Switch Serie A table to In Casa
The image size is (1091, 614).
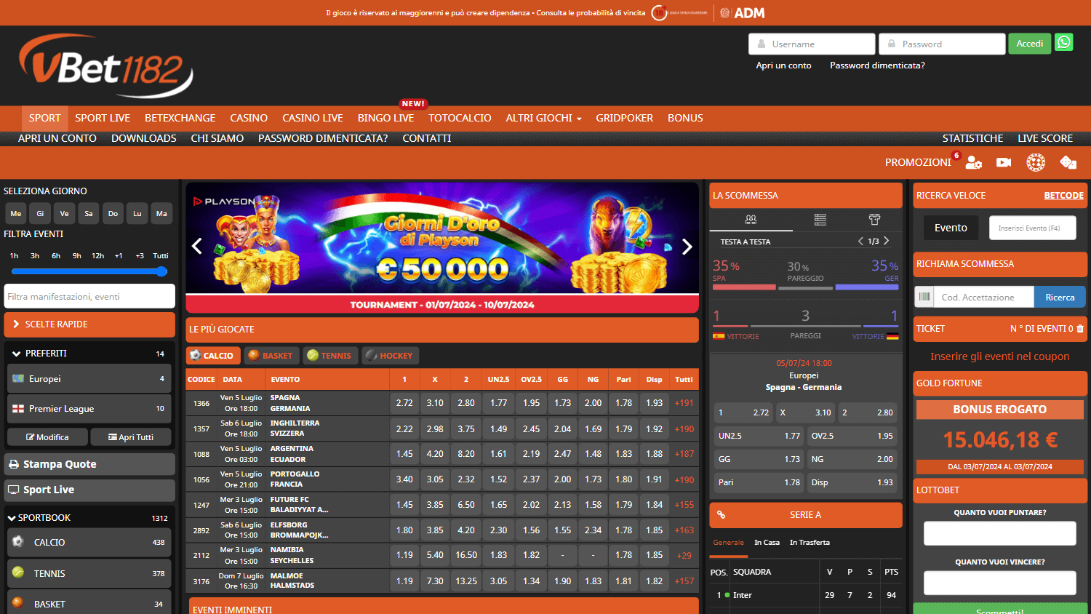[767, 542]
